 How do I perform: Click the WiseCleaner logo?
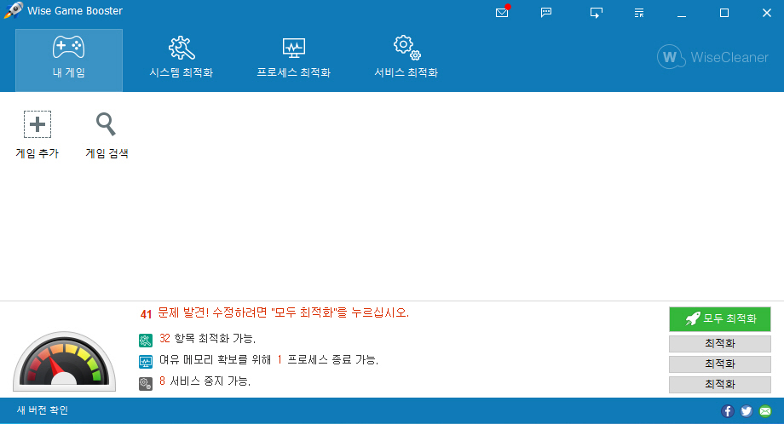pyautogui.click(x=712, y=57)
